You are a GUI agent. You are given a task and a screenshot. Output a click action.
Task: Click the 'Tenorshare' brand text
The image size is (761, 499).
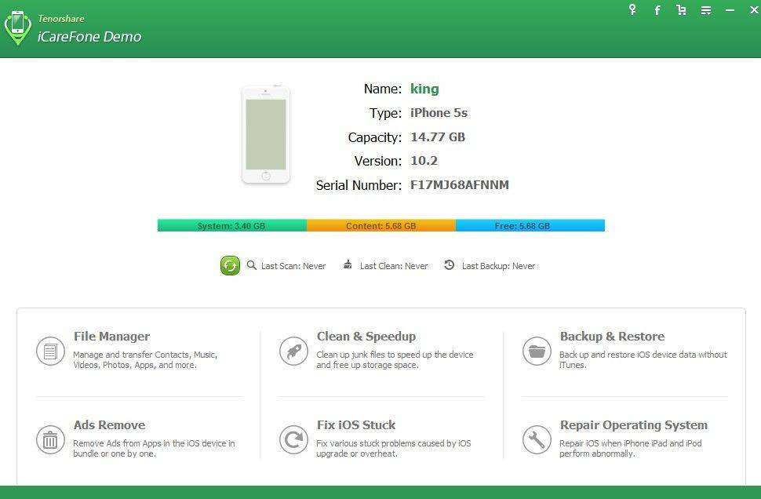tap(61, 19)
